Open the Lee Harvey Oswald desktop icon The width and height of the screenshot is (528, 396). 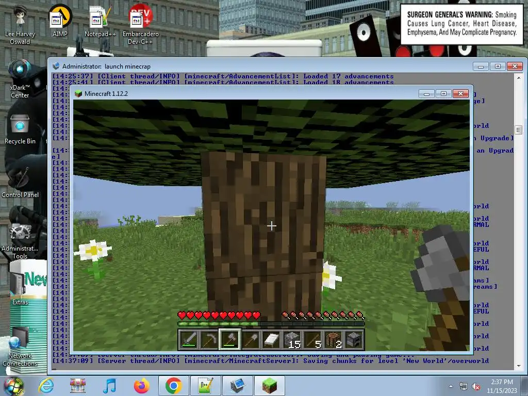pyautogui.click(x=20, y=24)
